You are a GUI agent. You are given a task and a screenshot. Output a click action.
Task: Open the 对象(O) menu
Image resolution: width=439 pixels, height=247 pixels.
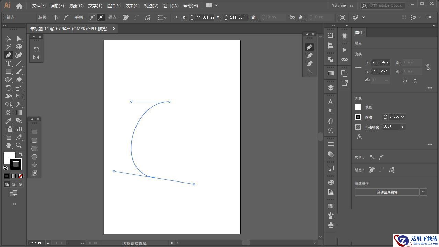pos(76,6)
